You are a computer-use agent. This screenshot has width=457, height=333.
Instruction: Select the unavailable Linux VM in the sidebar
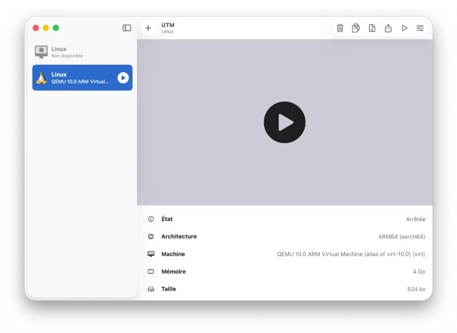pos(82,52)
